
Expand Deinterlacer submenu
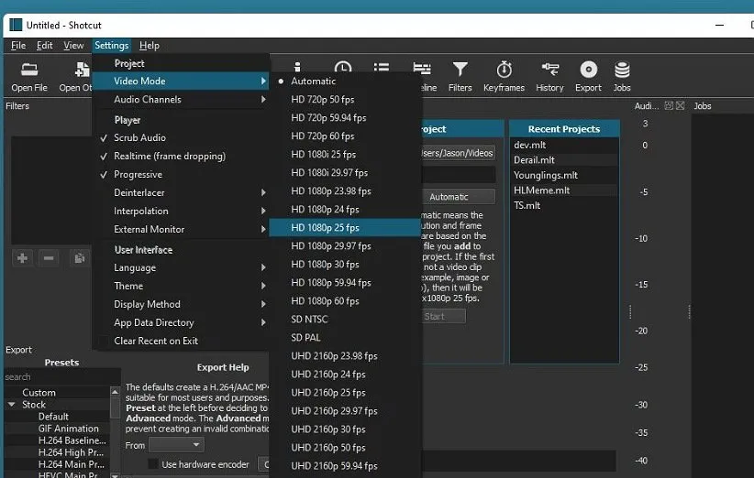pyautogui.click(x=181, y=192)
